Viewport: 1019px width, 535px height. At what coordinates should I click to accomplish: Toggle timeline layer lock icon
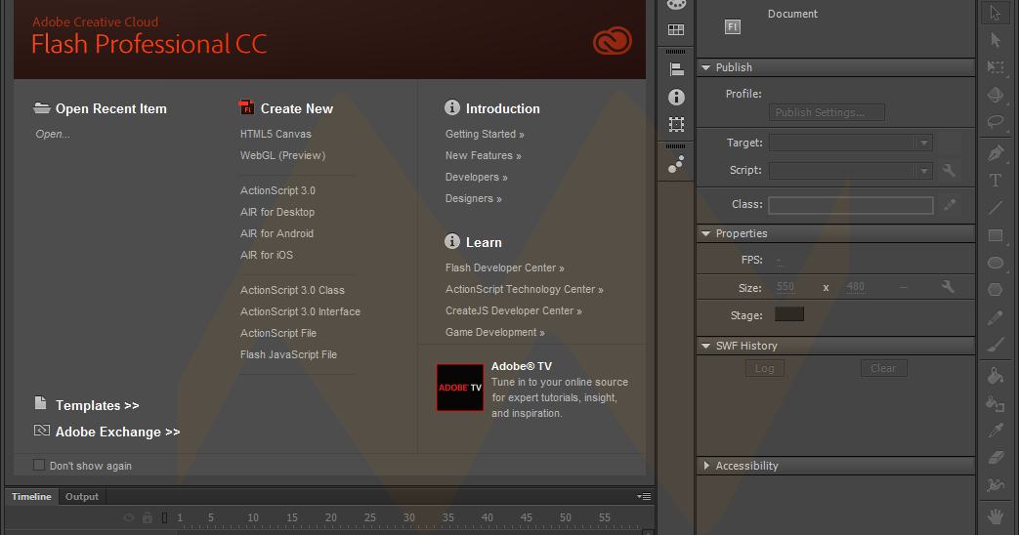click(x=148, y=517)
